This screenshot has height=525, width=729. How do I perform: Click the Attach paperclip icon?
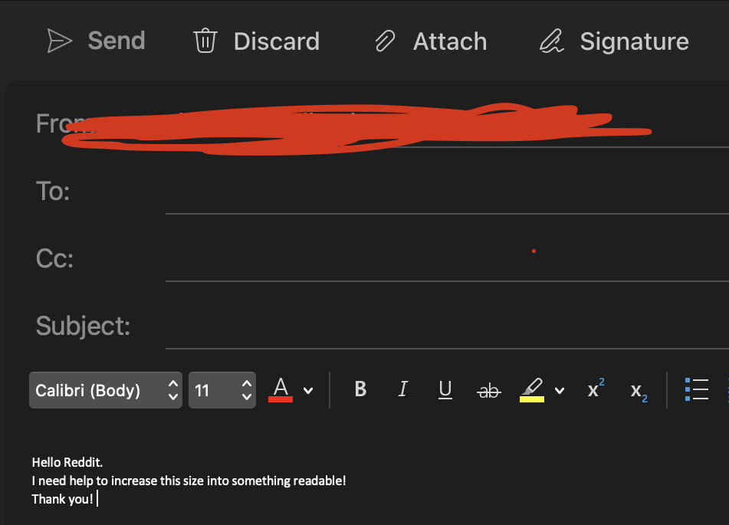[x=385, y=41]
